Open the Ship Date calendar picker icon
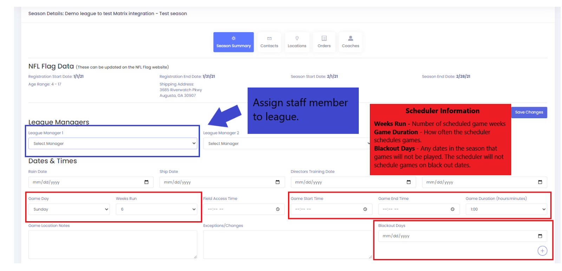The width and height of the screenshot is (562, 271). coord(277,182)
